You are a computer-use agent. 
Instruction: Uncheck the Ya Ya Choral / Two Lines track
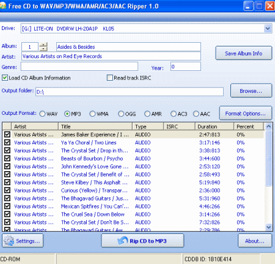7,142
